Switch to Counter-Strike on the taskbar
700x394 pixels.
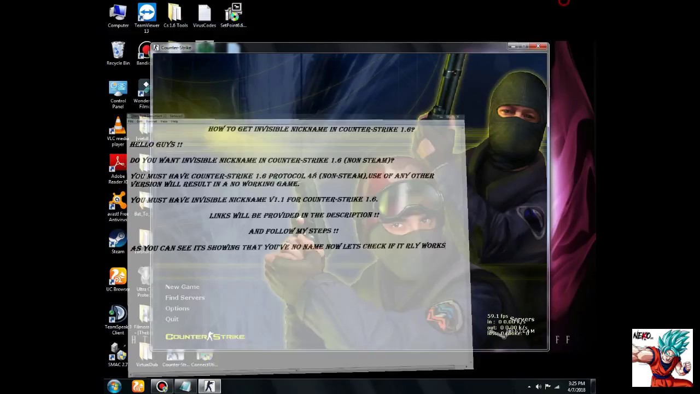[x=209, y=386]
